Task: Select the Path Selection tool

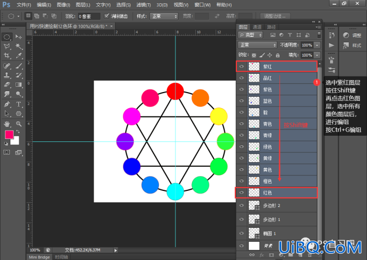Action: [x=7, y=114]
